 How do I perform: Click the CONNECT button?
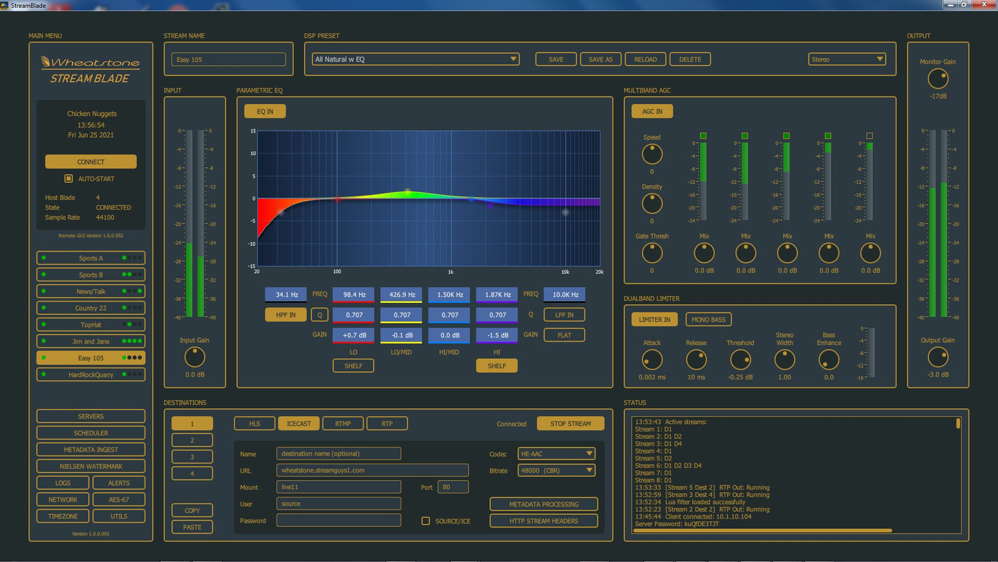click(x=90, y=161)
